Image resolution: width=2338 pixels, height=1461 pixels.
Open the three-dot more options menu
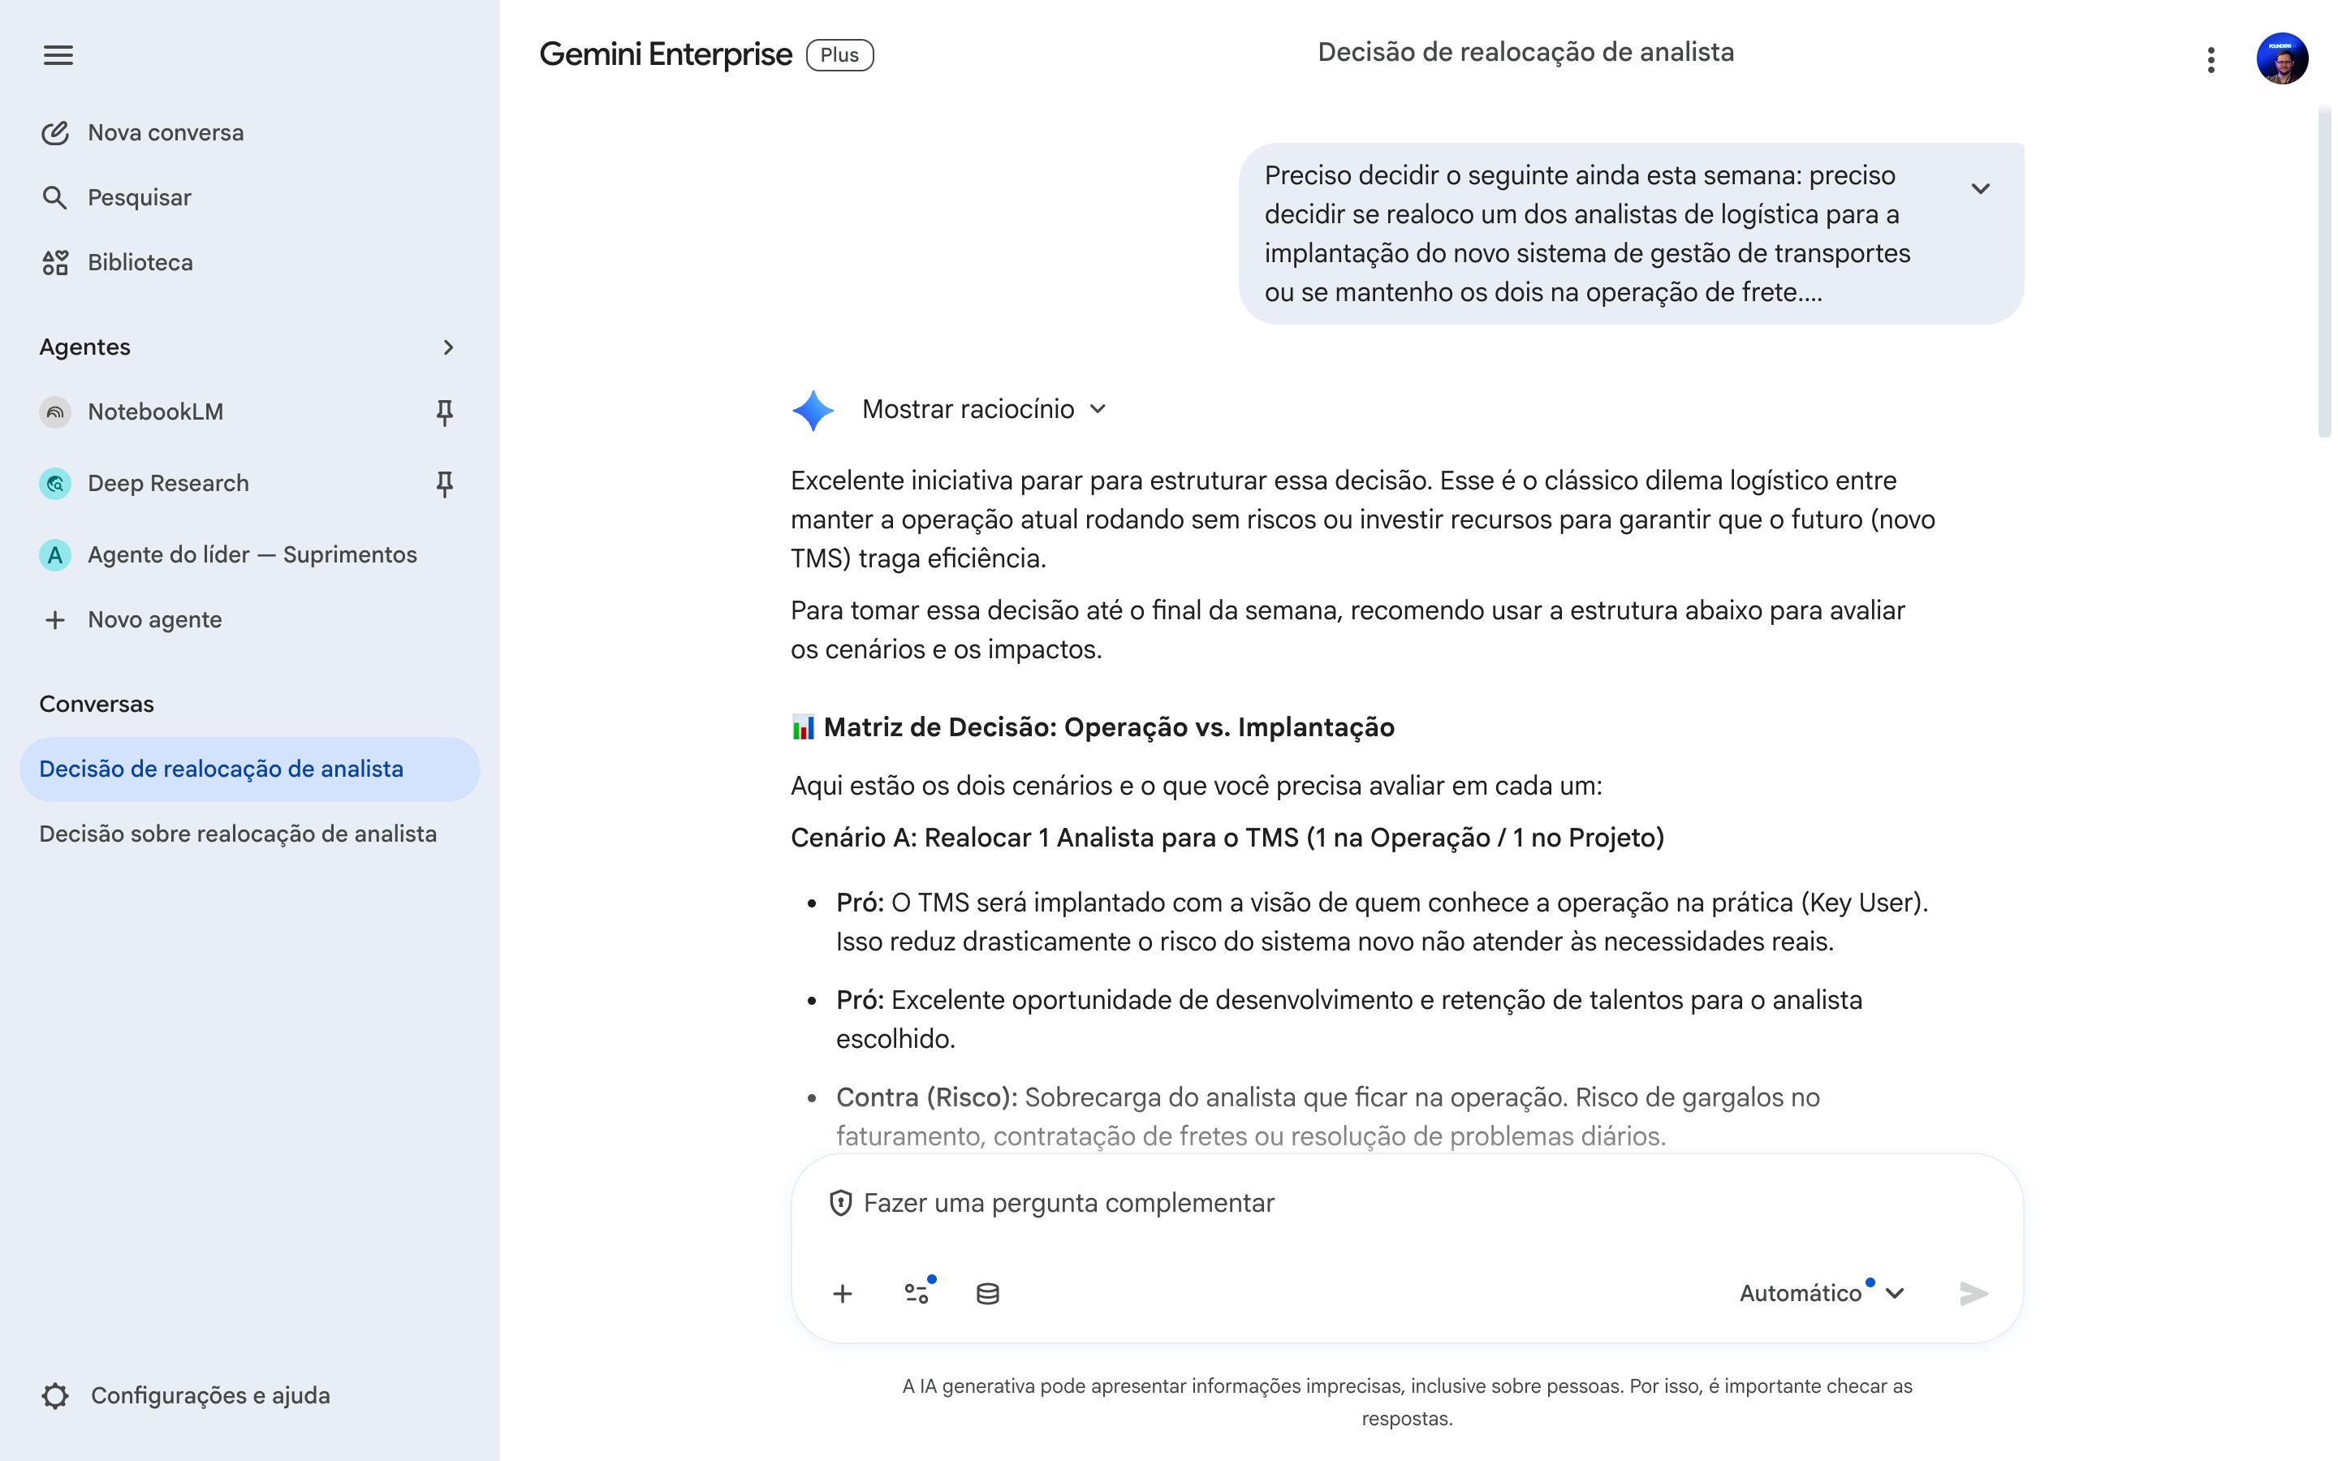coord(2210,60)
